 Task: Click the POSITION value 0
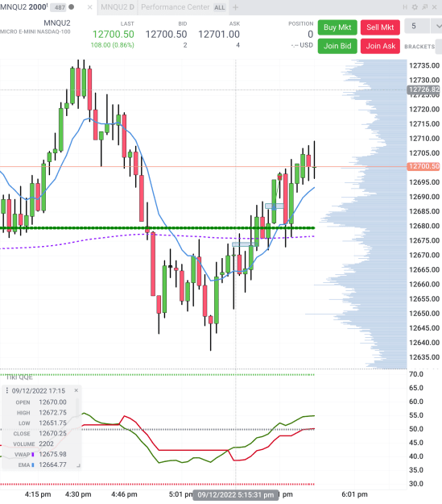click(310, 34)
